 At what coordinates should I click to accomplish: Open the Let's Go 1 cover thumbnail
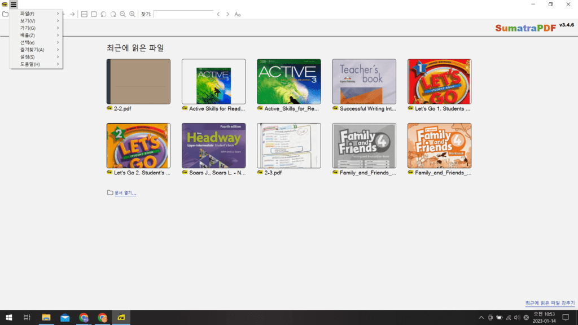pyautogui.click(x=439, y=81)
